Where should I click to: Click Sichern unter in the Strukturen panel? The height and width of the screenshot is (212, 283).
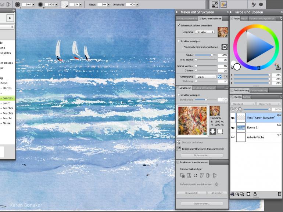pos(202,155)
